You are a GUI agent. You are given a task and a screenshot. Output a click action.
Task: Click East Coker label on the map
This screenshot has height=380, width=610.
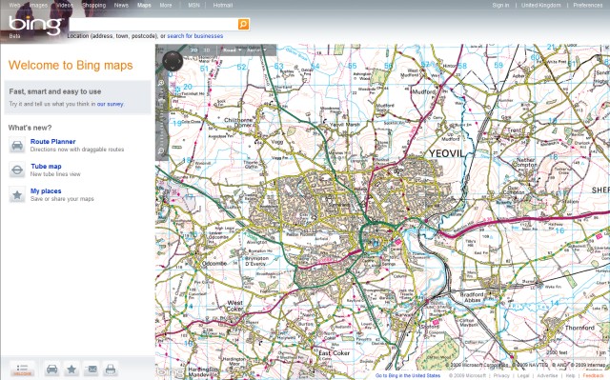tap(334, 353)
